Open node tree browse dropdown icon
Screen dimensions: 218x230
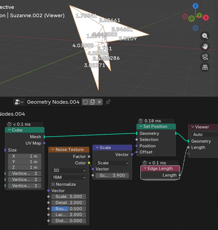pos(19,102)
